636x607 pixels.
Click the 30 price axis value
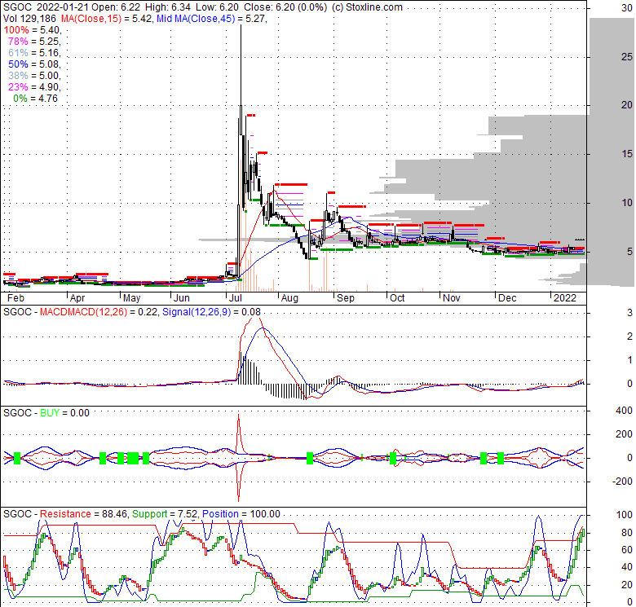[627, 8]
